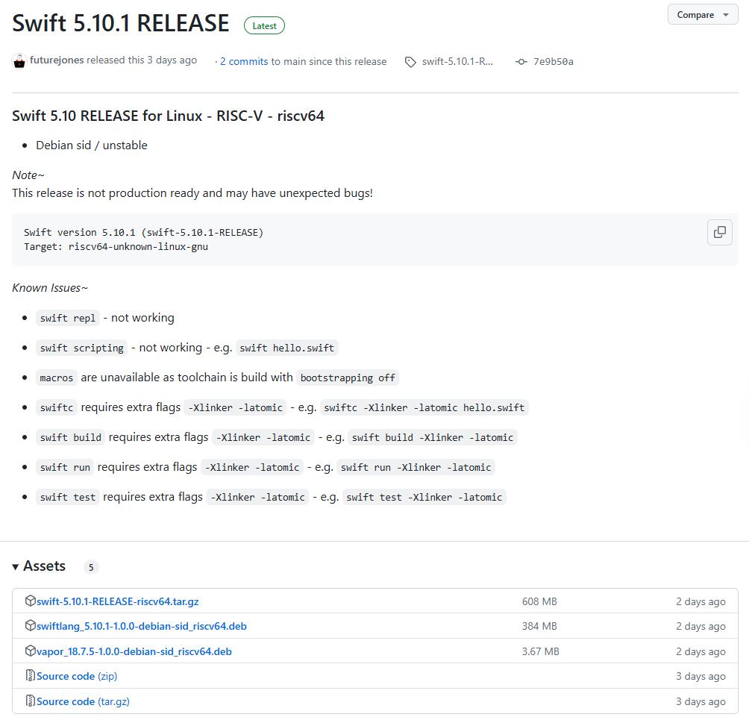749x720 pixels.
Task: Click package icon for vapor deb asset
Action: 31,651
